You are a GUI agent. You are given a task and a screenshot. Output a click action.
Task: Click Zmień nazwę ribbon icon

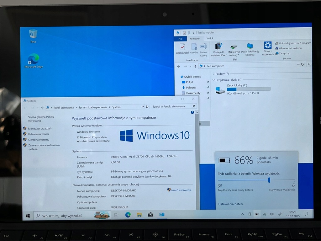coord(203,50)
